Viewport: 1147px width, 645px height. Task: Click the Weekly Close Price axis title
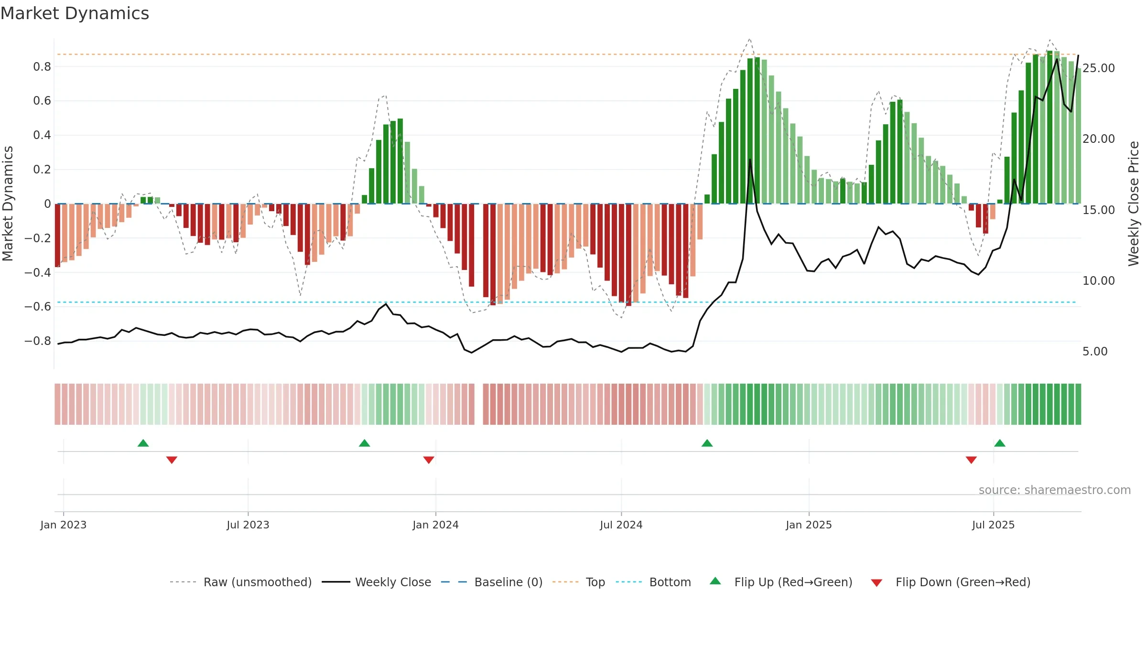(x=1134, y=204)
